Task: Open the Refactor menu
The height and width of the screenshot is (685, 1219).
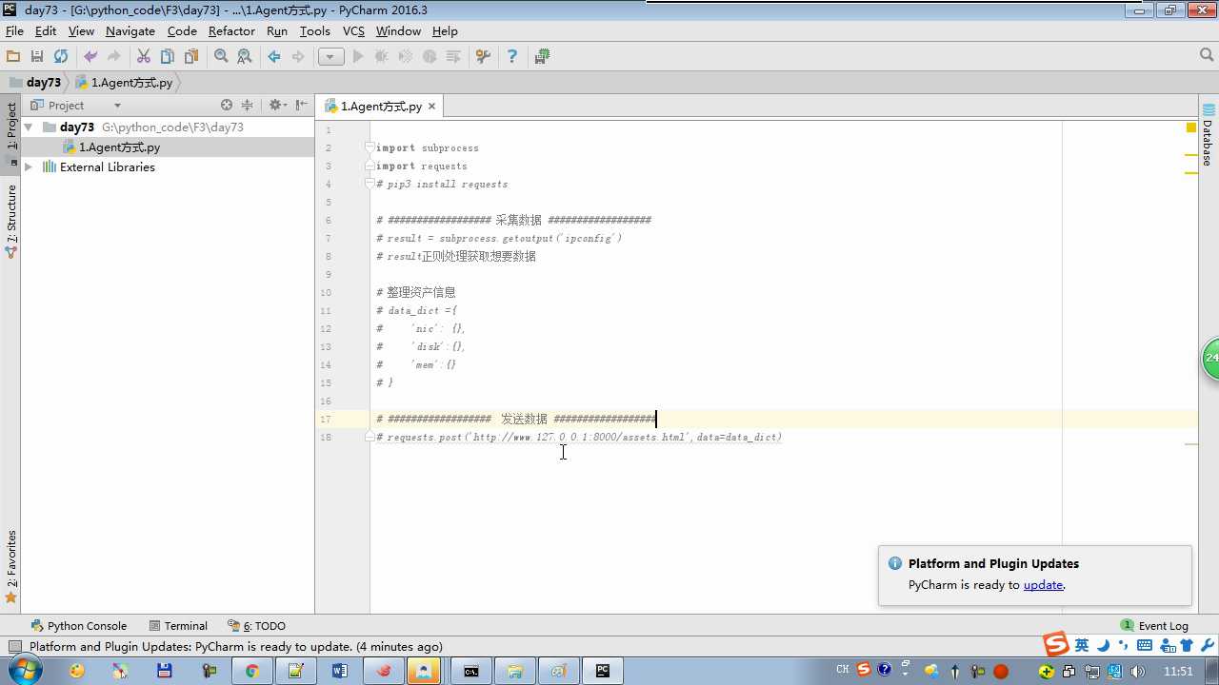Action: [231, 30]
